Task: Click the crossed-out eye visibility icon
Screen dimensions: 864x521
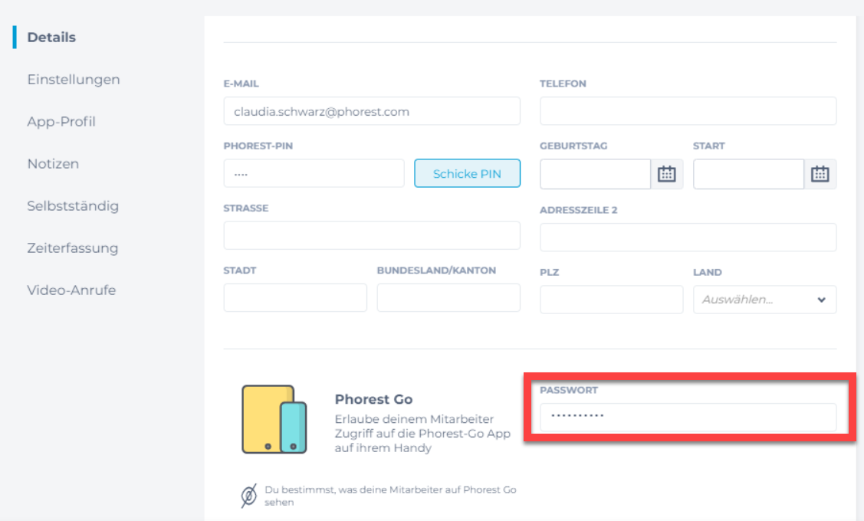Action: tap(249, 496)
